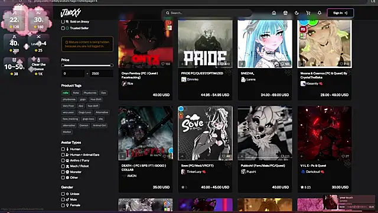Click the maximum price field showing 2500
The width and height of the screenshot is (378, 213).
point(101,73)
